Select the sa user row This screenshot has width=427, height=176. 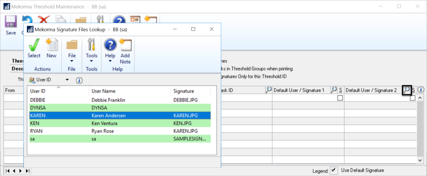point(120,139)
